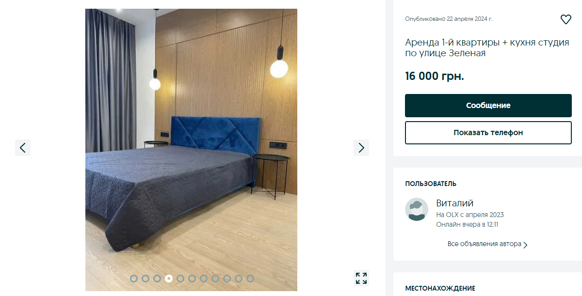Open user name Виталий
The height and width of the screenshot is (296, 582).
tap(454, 203)
